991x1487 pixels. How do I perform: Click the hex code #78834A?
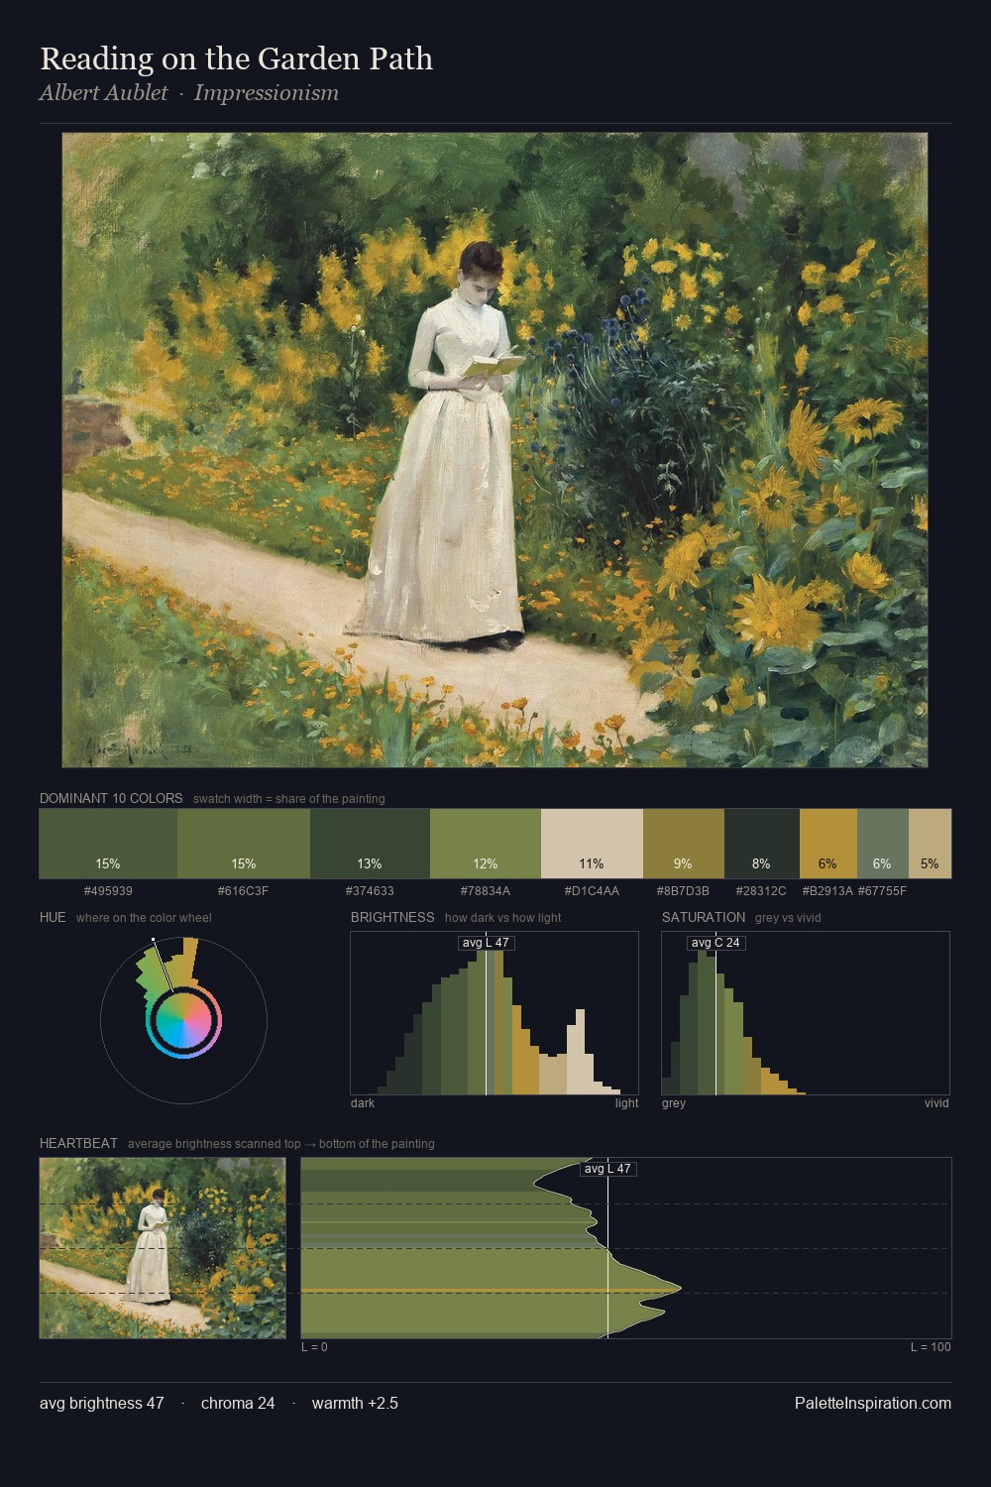[x=486, y=891]
